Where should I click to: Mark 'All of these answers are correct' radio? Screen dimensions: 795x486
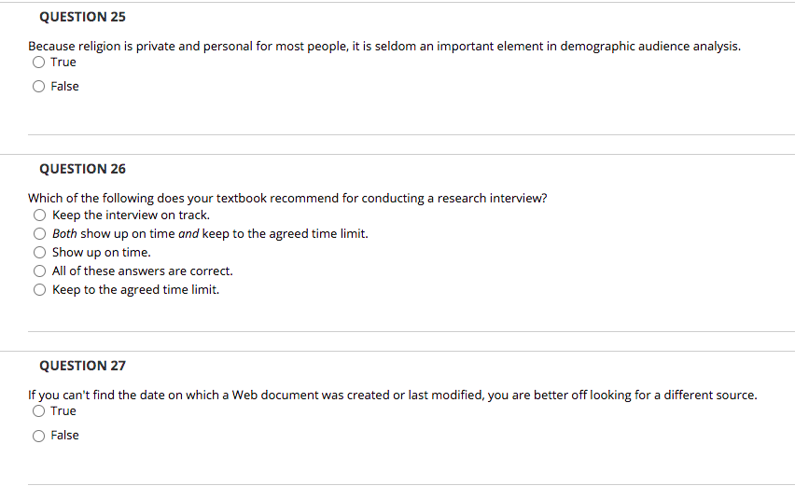pos(39,271)
